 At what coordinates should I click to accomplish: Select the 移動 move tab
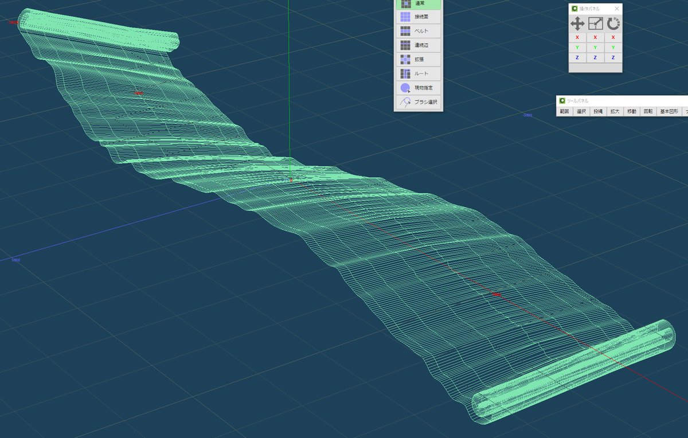coord(632,111)
